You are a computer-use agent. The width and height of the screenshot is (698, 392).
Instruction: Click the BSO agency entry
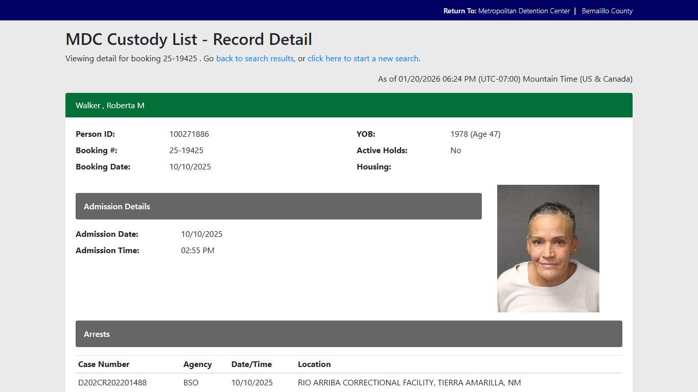191,382
